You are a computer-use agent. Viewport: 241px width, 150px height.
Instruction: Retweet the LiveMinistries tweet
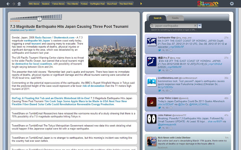(167, 91)
